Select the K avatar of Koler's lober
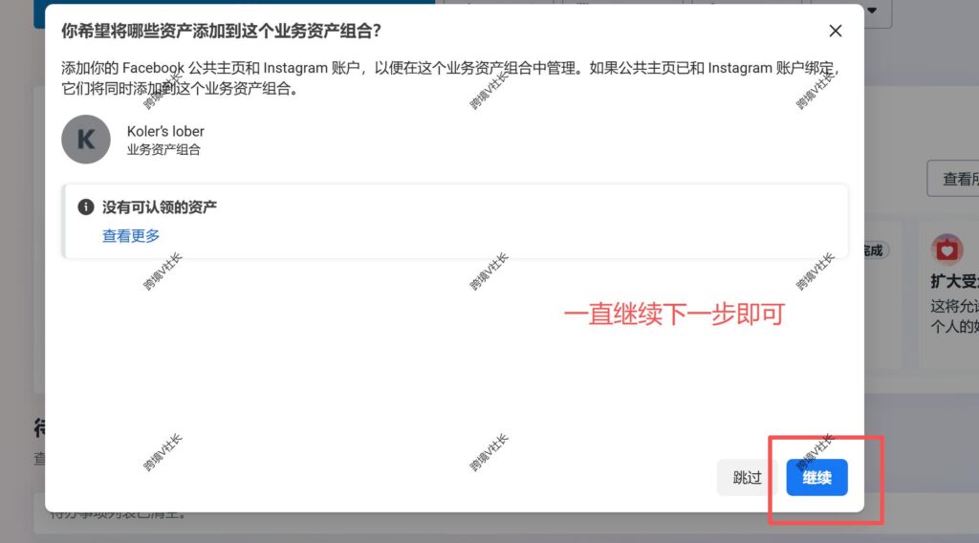Viewport: 979px width, 543px height. (86, 140)
